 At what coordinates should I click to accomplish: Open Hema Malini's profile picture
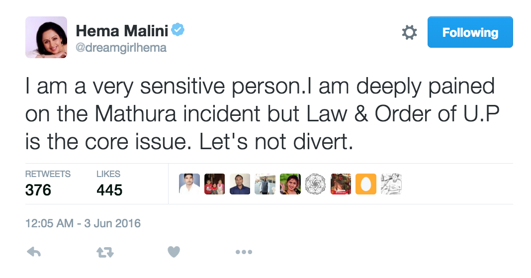point(46,37)
